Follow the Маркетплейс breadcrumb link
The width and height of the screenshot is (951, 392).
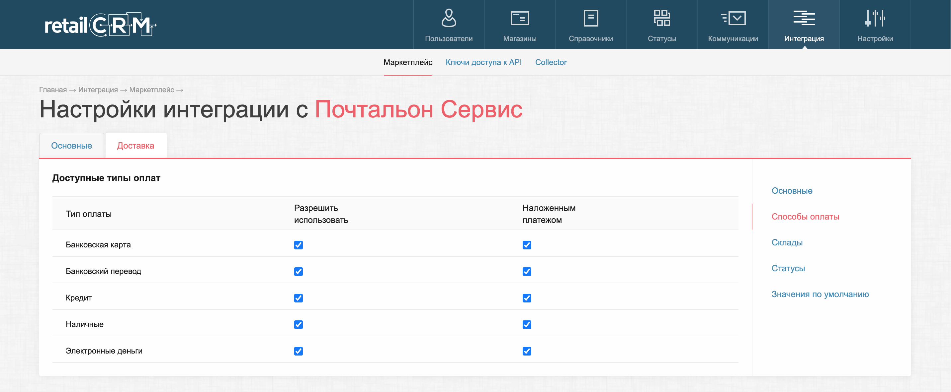click(x=151, y=90)
